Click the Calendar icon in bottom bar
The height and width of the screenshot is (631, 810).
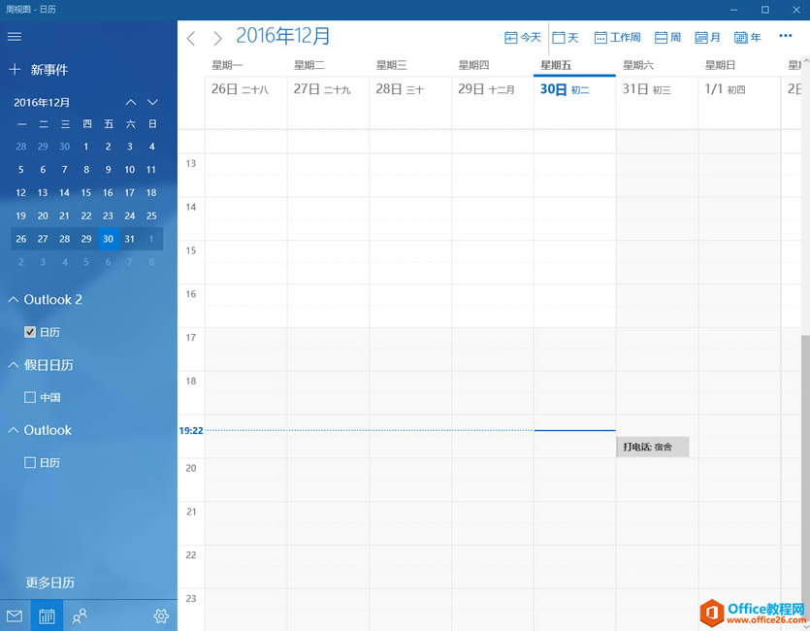(47, 615)
